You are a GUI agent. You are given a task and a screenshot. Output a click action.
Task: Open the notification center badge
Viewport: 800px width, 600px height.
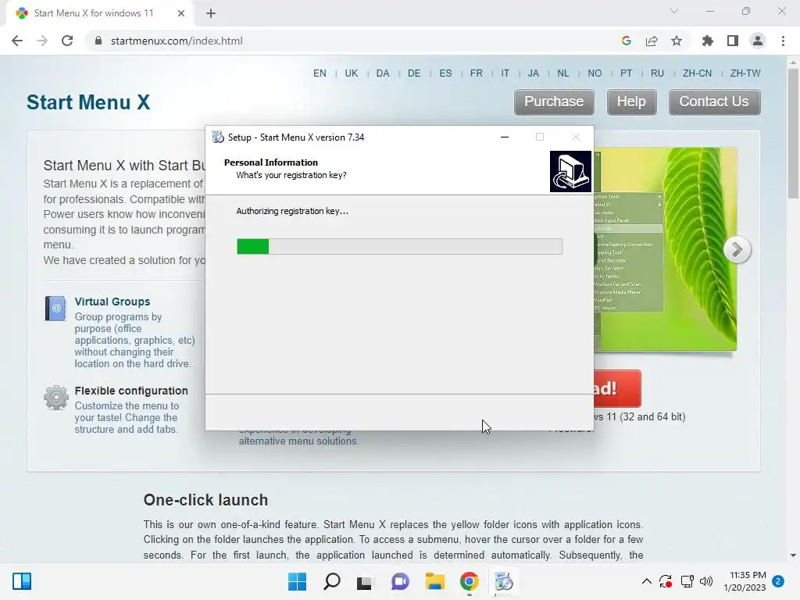[x=779, y=581]
